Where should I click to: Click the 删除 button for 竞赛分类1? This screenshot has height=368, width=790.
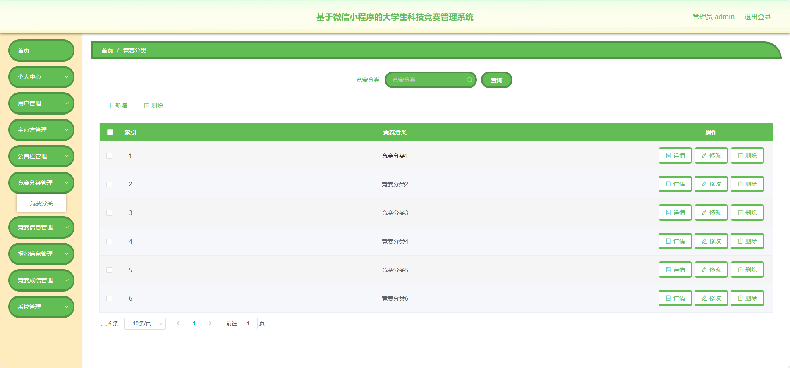coord(747,155)
